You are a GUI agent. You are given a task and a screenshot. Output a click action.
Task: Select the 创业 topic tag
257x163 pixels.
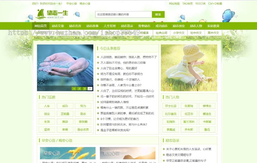[47, 114]
